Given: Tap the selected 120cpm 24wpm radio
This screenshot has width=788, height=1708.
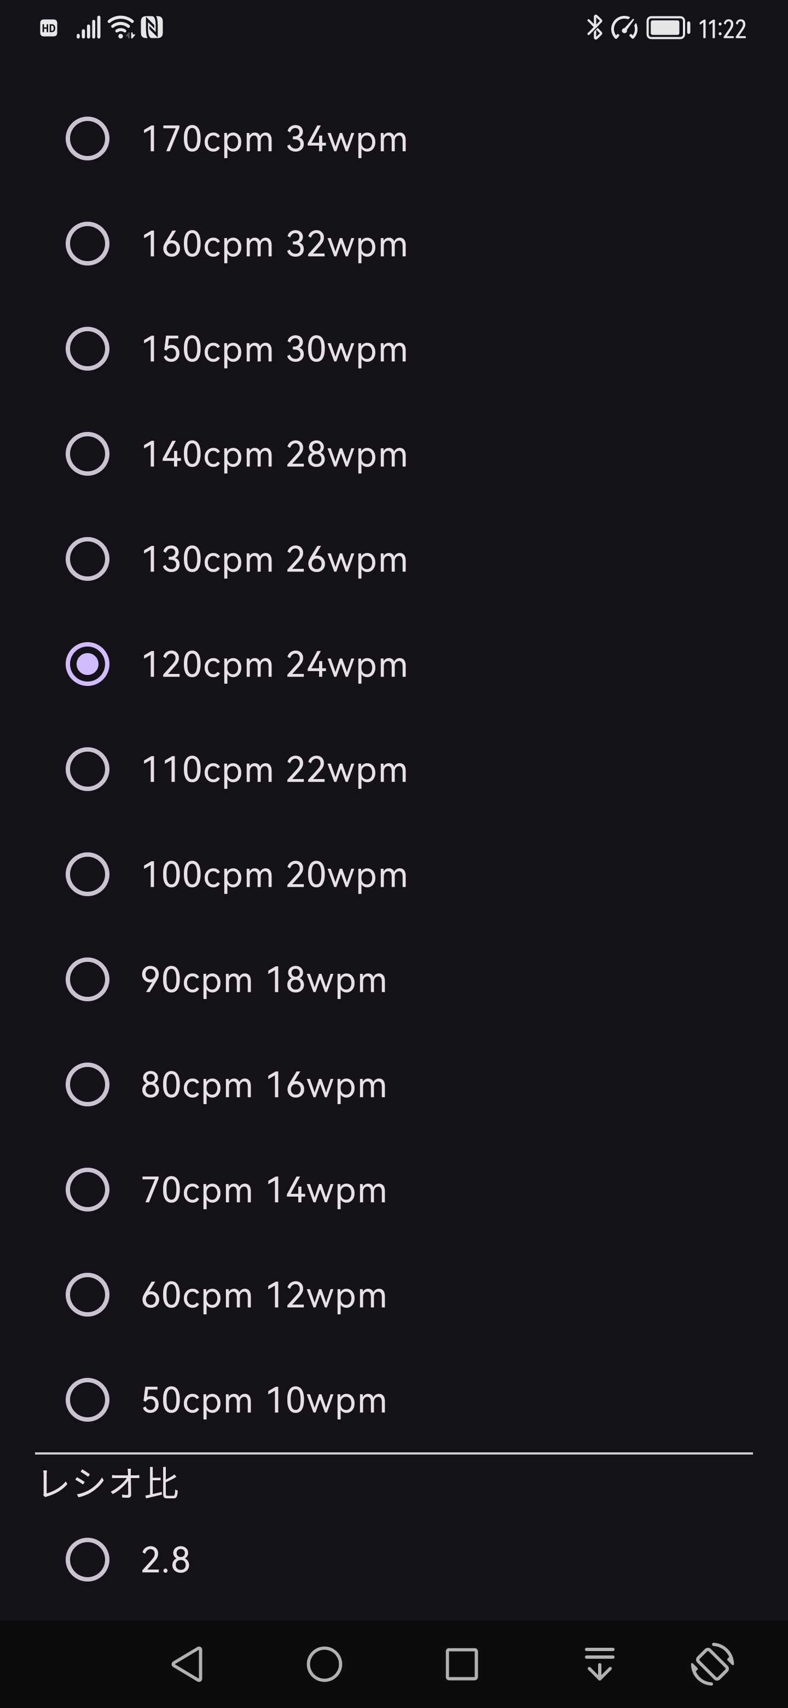Looking at the screenshot, I should [x=88, y=663].
